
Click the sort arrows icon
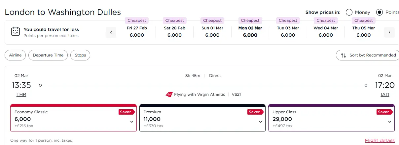point(344,55)
